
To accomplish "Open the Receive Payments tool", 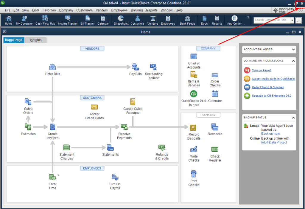I will (124, 126).
